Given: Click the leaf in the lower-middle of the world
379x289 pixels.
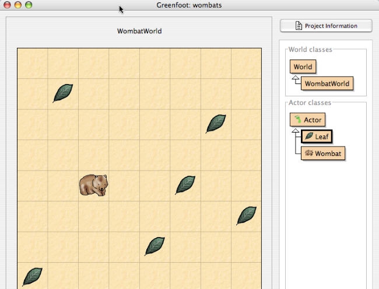Looking at the screenshot, I should tap(155, 246).
